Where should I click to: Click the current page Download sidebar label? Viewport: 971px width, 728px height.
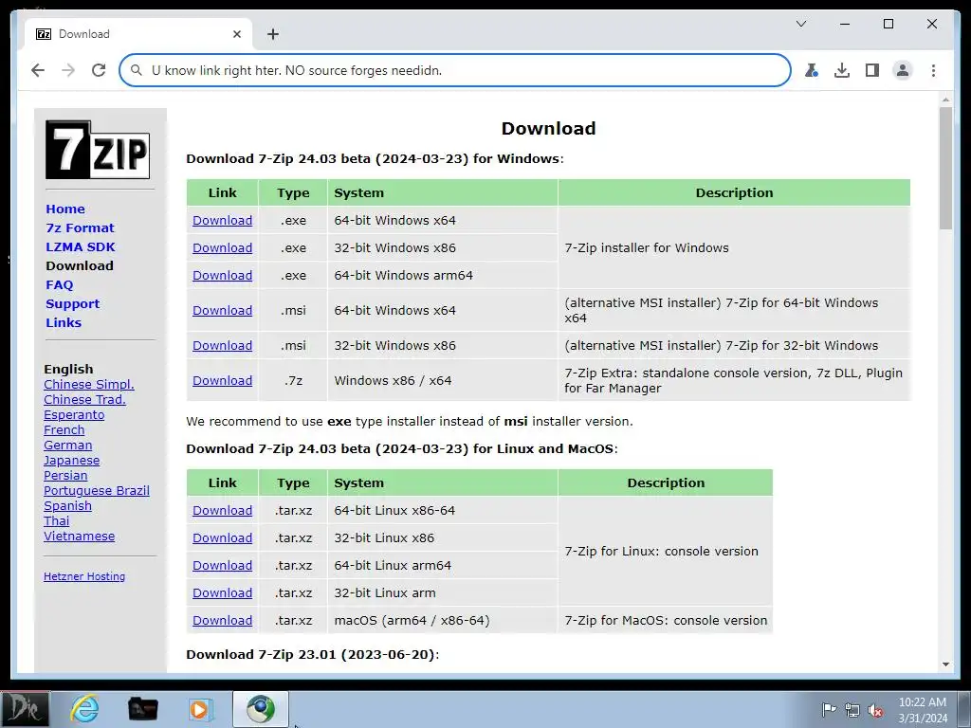[80, 265]
